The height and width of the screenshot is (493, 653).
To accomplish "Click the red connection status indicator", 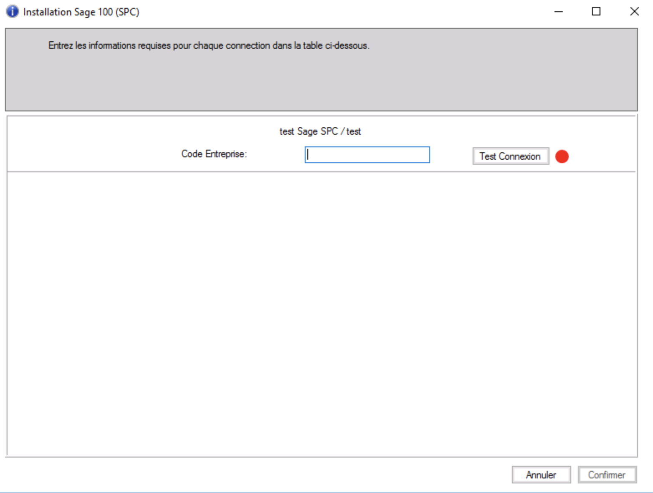I will [x=562, y=156].
